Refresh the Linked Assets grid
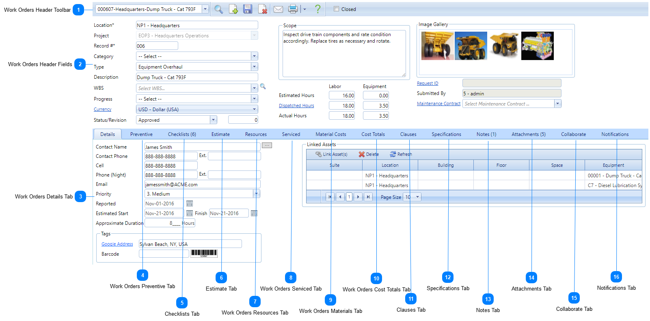 tap(401, 154)
